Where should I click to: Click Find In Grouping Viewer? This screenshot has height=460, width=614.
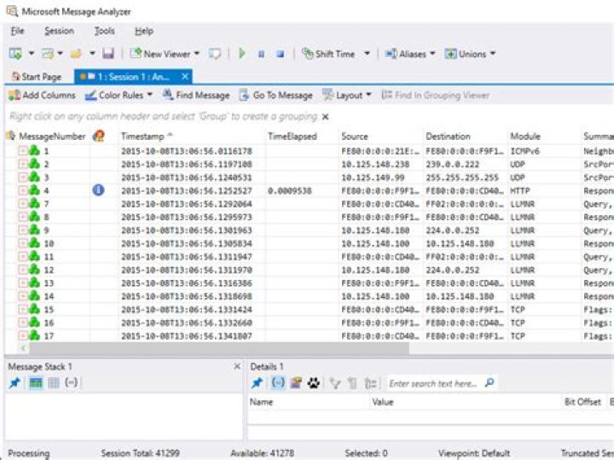pyautogui.click(x=436, y=96)
